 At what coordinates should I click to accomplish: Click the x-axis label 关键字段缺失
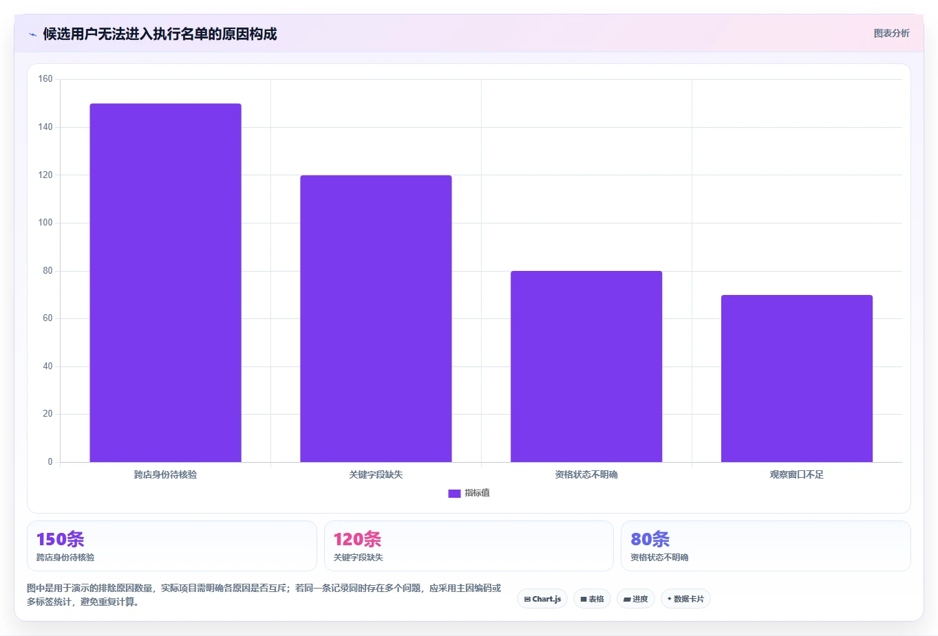(x=376, y=474)
